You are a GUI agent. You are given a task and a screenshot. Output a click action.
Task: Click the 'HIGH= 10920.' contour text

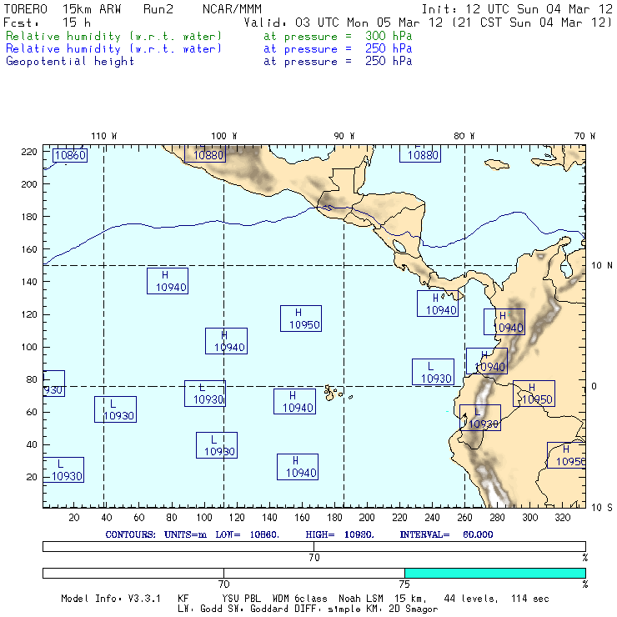(x=339, y=534)
